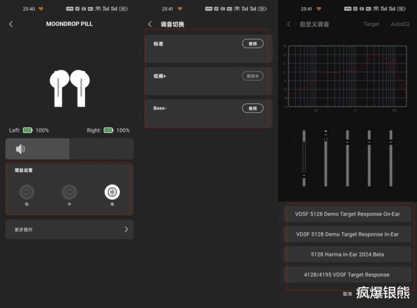
Task: Tap 取消 to cancel target selection
Action: pos(348,294)
